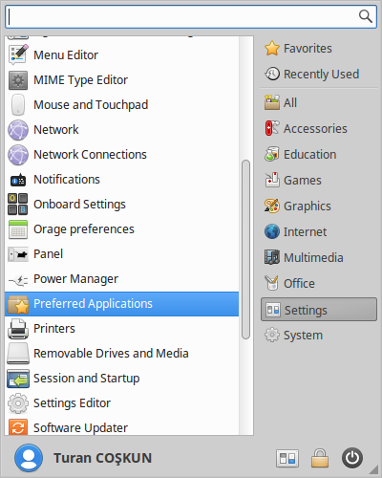Screen dimensions: 382x478
Task: Click the Power Manager plug icon
Action: tap(18, 279)
